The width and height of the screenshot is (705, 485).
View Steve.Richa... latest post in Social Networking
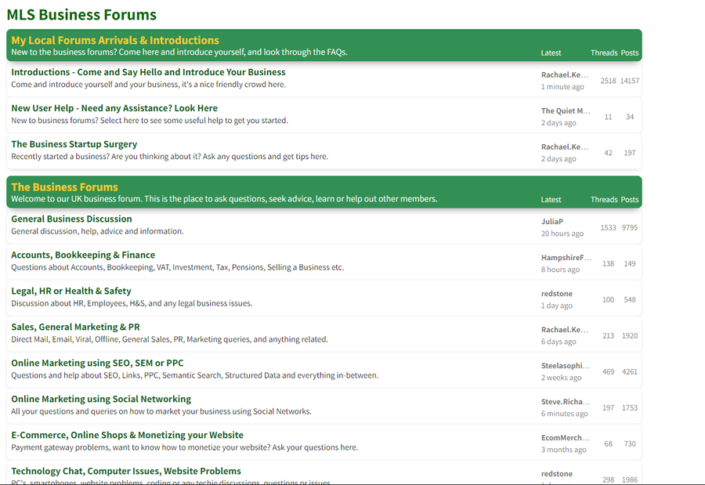566,402
